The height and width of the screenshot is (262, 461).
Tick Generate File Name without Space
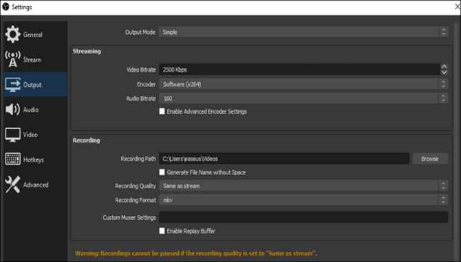coord(162,172)
